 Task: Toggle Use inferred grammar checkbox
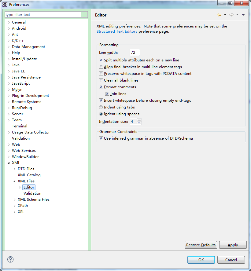pyautogui.click(x=101, y=138)
